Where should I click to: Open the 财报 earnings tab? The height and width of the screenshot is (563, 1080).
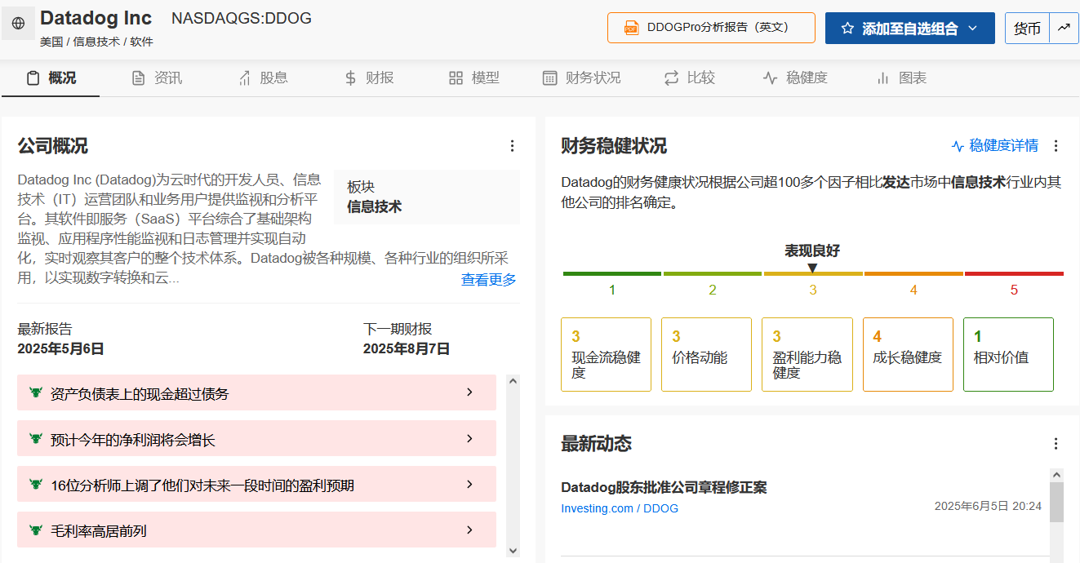pyautogui.click(x=369, y=78)
